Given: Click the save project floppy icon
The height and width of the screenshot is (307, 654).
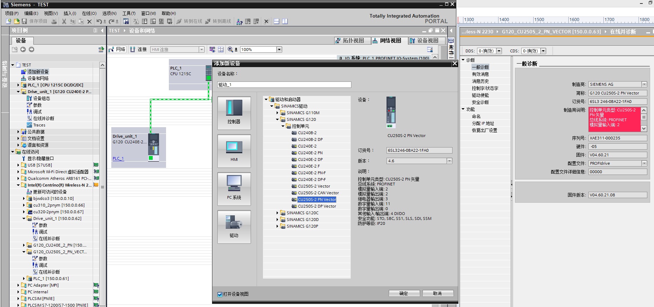Looking at the screenshot, I should pos(24,21).
